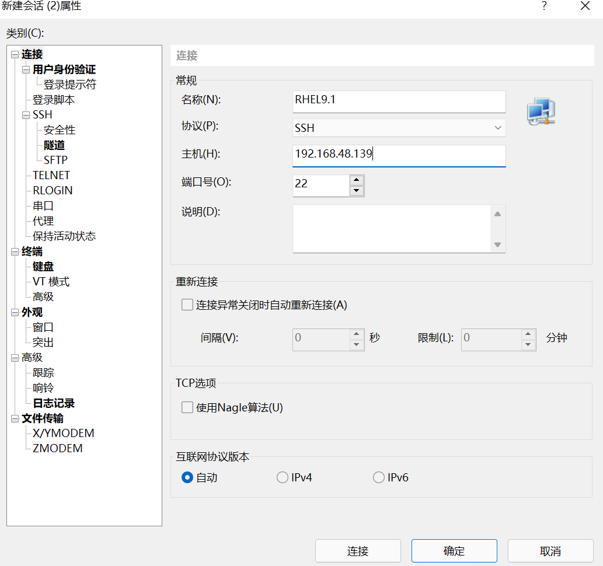Screen dimensions: 603x566
Task: Select 文件传输 tree item label
Action: point(42,418)
